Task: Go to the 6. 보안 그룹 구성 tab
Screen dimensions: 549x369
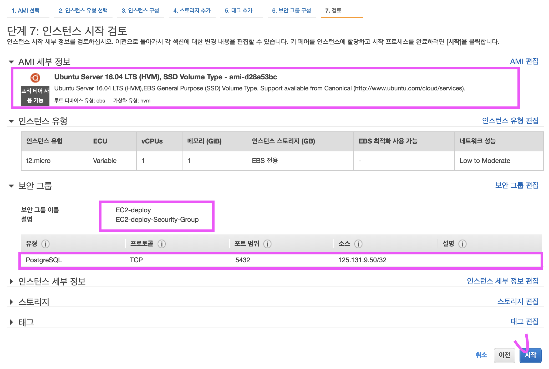Action: coord(292,11)
